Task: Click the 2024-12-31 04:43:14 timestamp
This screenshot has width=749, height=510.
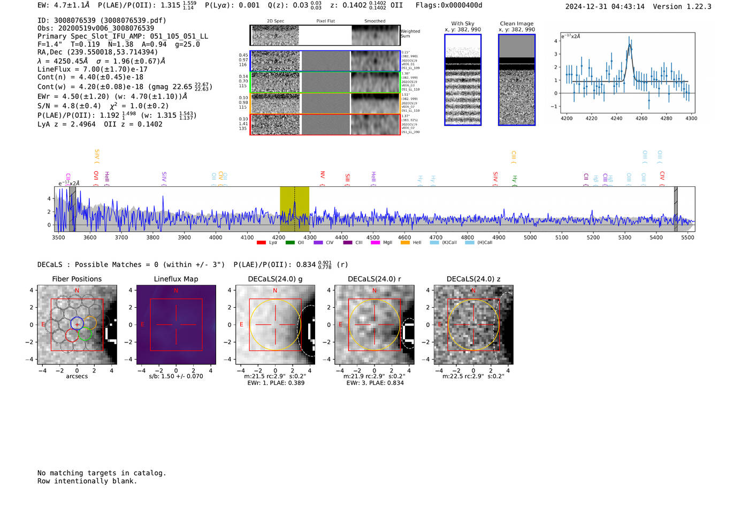Action: [x=605, y=6]
